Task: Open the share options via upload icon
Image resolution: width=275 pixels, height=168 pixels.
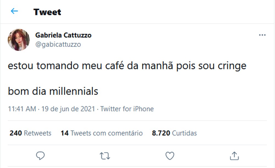Action: click(234, 156)
